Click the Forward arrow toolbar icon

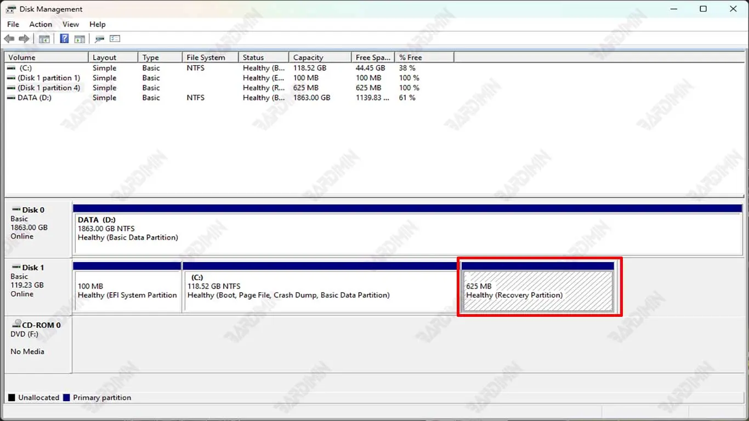click(x=24, y=39)
